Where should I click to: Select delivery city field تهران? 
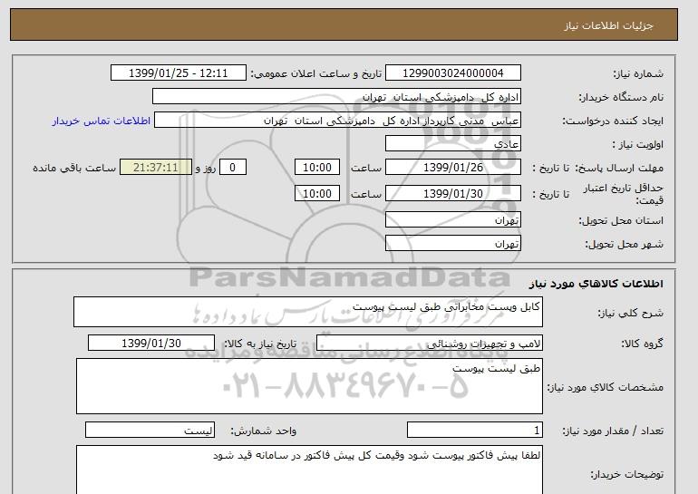452,244
